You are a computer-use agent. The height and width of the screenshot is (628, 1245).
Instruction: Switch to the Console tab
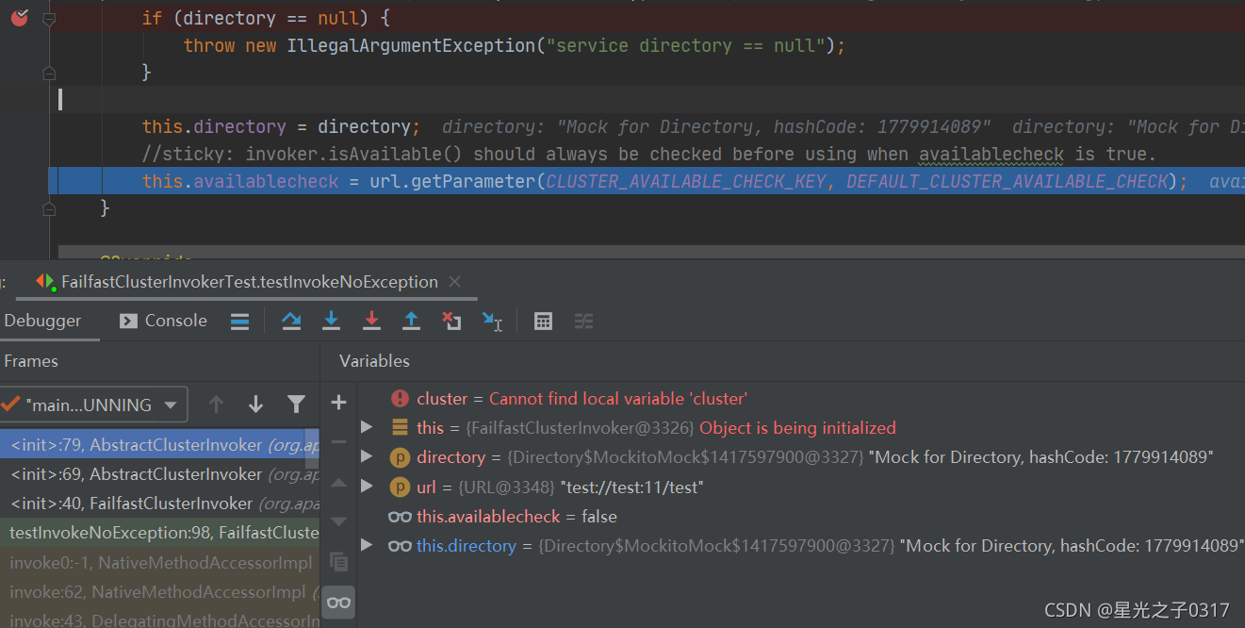163,321
